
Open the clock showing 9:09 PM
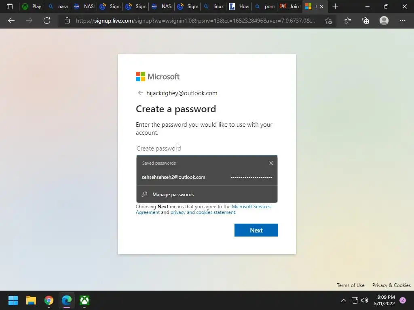click(384, 300)
